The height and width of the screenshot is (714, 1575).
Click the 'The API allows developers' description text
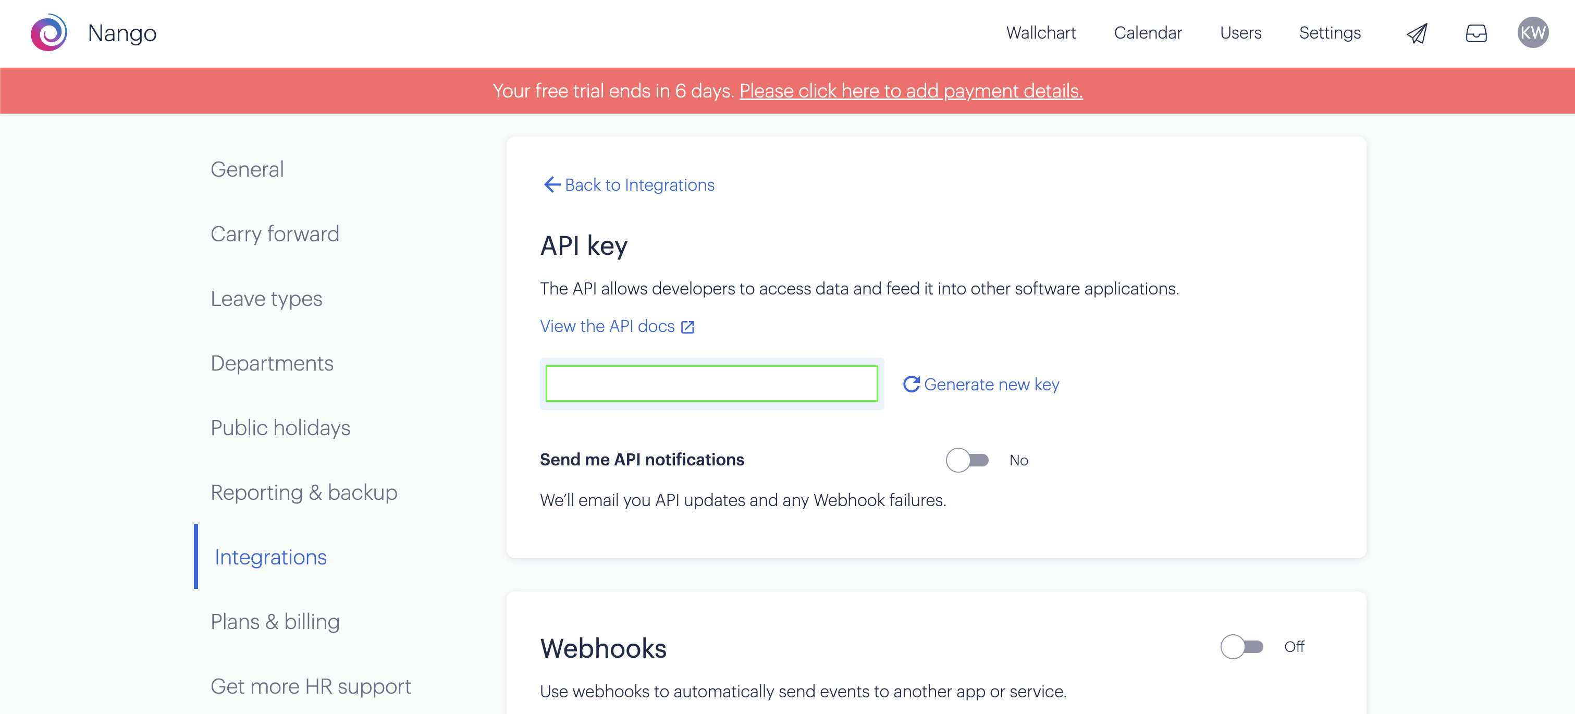click(859, 289)
